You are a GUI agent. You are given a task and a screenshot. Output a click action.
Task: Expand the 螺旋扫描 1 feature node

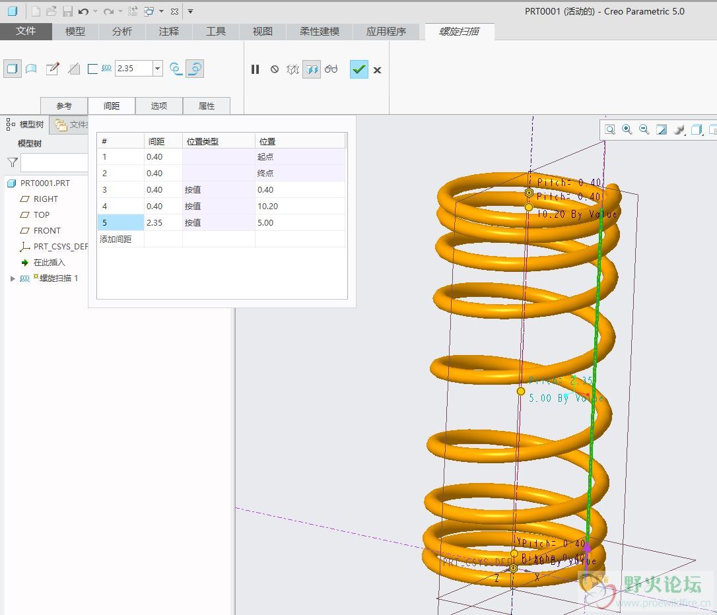coord(13,278)
